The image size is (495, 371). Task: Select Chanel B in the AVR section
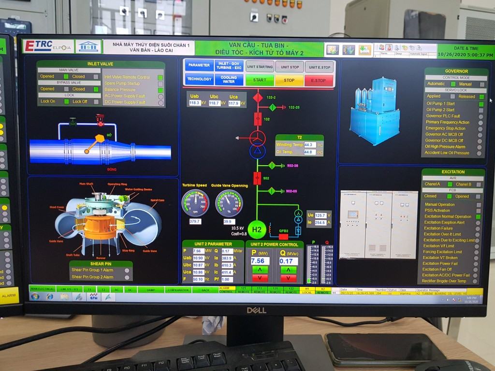[x=478, y=185]
